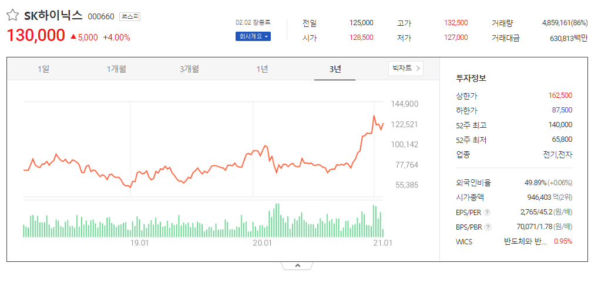The height and width of the screenshot is (283, 598).
Task: Click the chart x-axis label 19.01
Action: (x=139, y=243)
